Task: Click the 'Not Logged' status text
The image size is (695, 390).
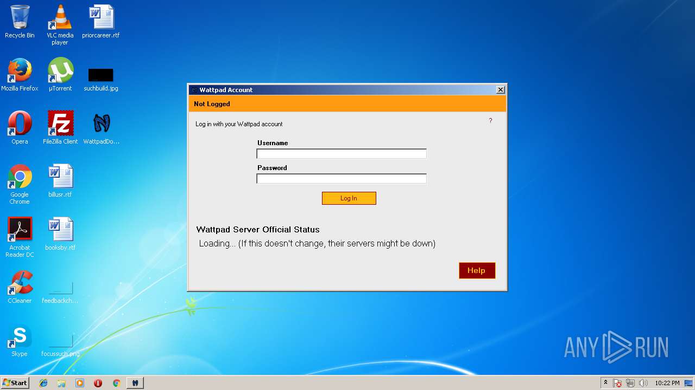Action: click(x=212, y=104)
